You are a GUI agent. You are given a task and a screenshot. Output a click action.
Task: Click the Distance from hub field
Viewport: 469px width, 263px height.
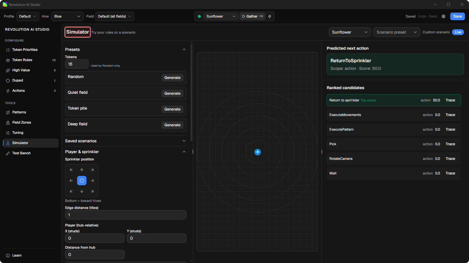tap(95, 255)
